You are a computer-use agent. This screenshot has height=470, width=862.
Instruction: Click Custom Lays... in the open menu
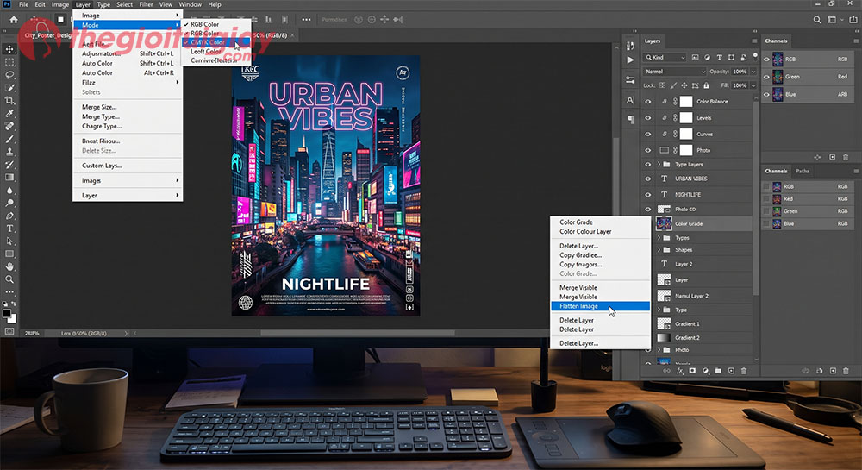(x=103, y=166)
